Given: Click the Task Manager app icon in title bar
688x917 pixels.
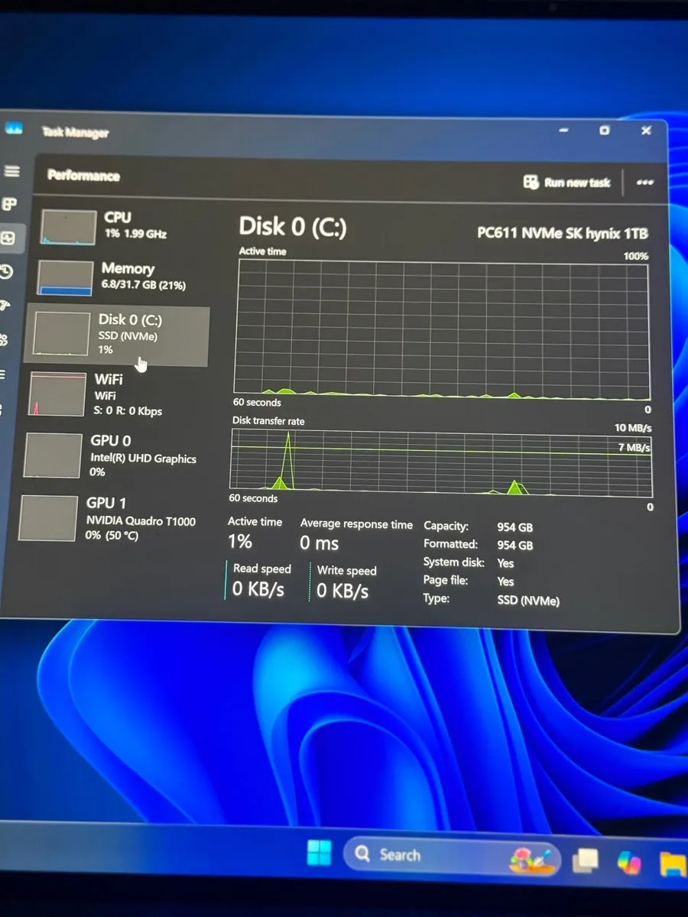Looking at the screenshot, I should 15,129.
